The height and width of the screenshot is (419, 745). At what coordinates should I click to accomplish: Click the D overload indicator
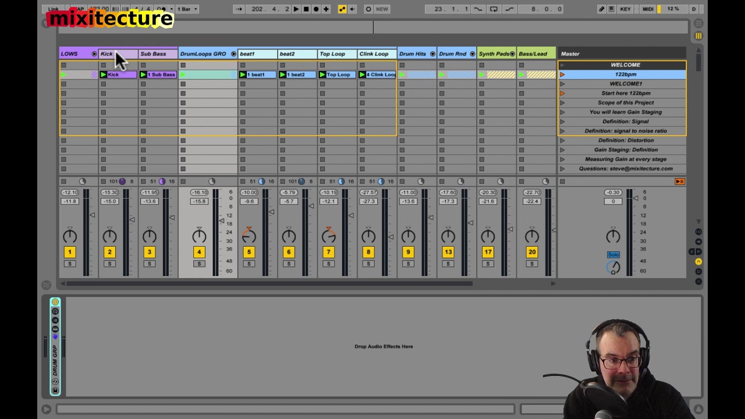coord(694,9)
